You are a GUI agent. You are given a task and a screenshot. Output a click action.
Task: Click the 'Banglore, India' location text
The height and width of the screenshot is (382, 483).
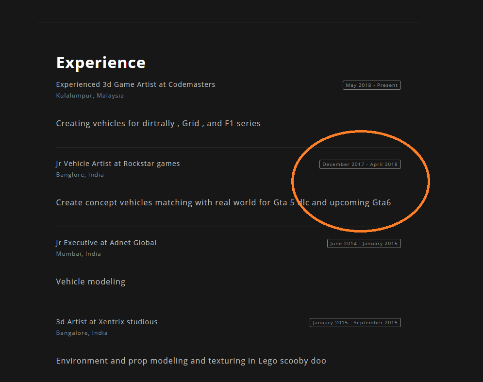tap(80, 175)
